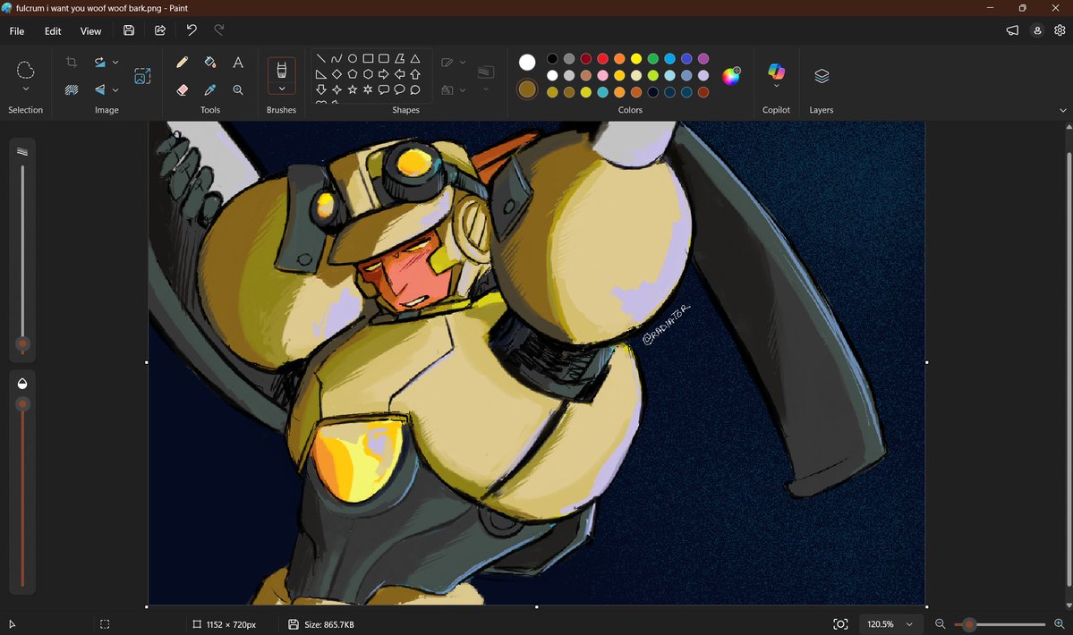Expand the Selection options dropdown
Image resolution: width=1073 pixels, height=635 pixels.
(25, 89)
